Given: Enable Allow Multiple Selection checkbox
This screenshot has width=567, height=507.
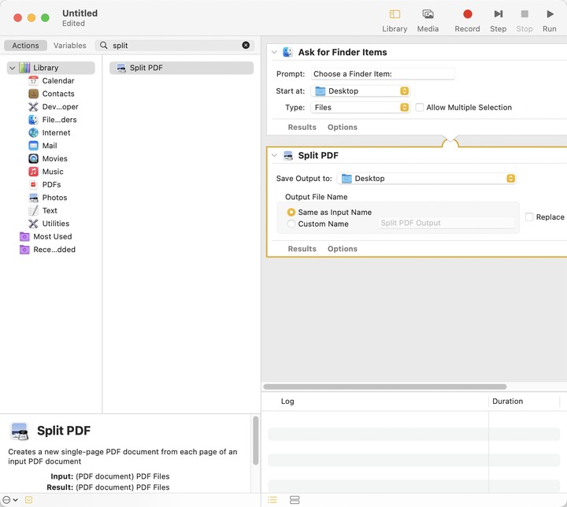Looking at the screenshot, I should click(420, 108).
